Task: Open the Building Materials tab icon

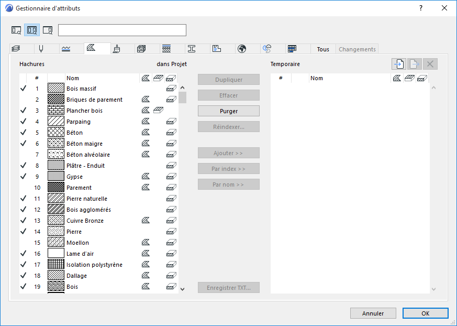Action: (141, 49)
